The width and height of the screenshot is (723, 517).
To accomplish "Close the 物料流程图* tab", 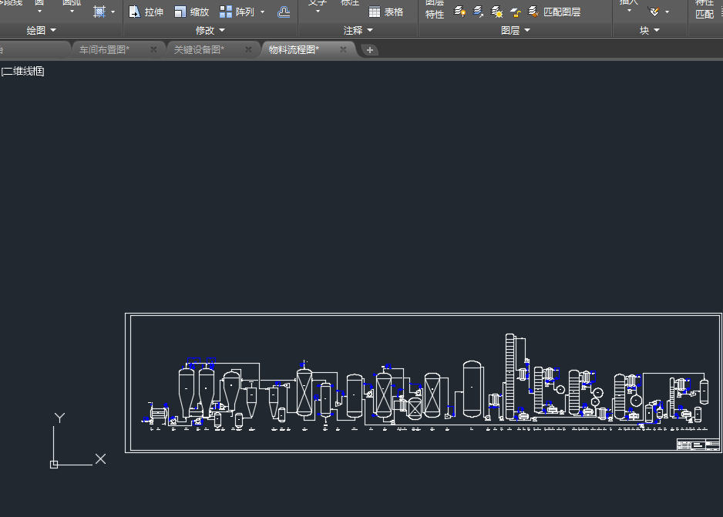I will (x=343, y=50).
